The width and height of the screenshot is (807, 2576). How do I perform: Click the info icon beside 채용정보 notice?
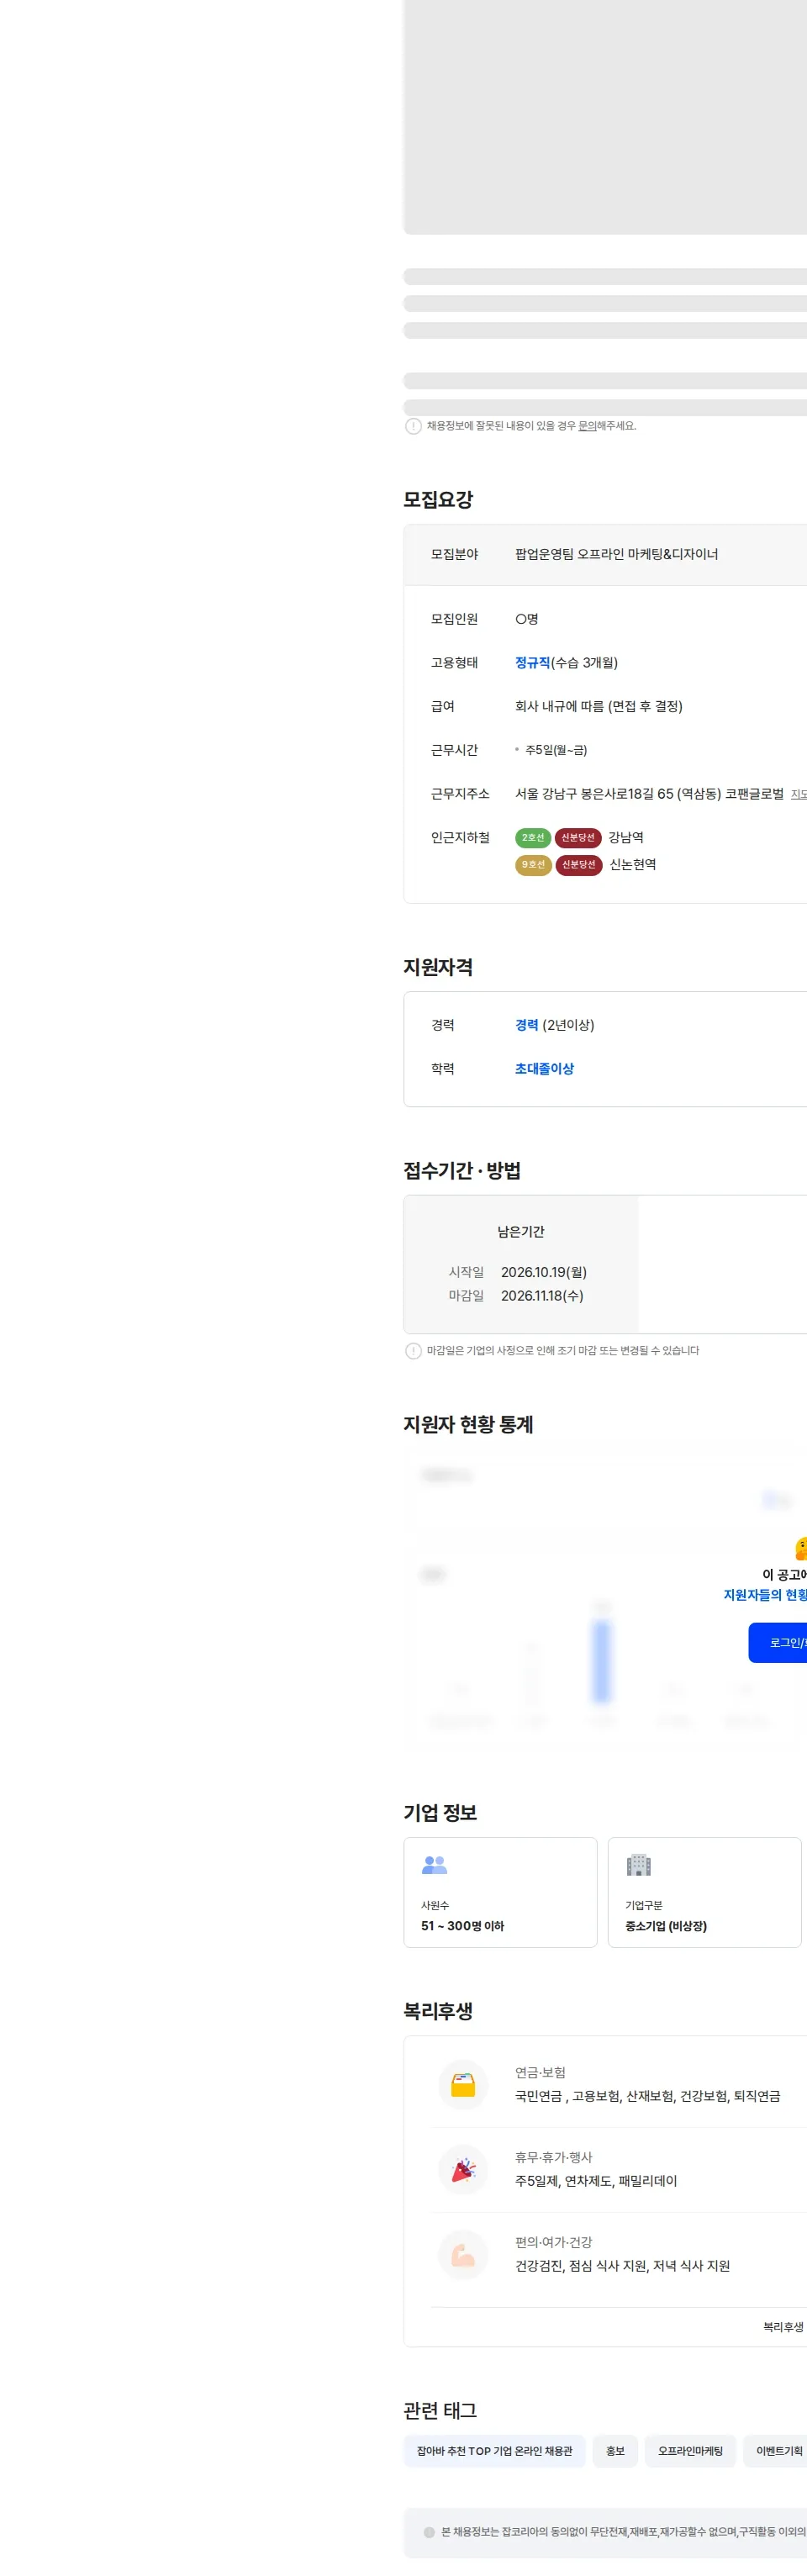413,426
